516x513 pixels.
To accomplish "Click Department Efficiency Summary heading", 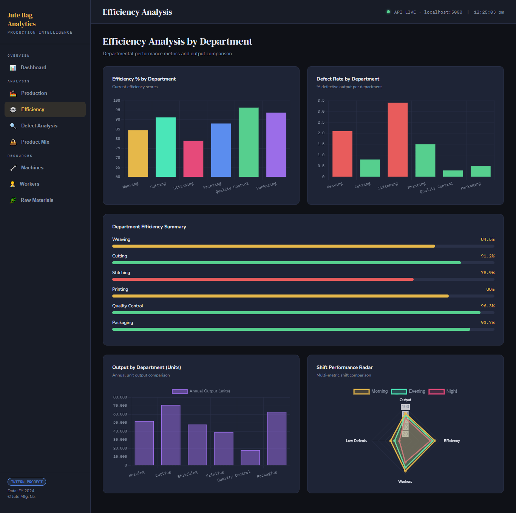I will [149, 227].
